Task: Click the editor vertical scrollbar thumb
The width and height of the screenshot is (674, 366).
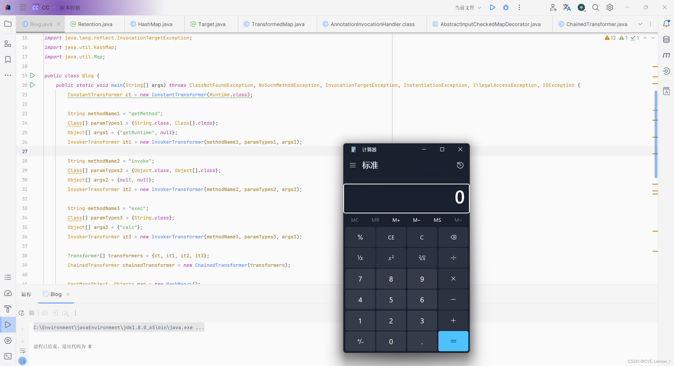Action: click(656, 134)
